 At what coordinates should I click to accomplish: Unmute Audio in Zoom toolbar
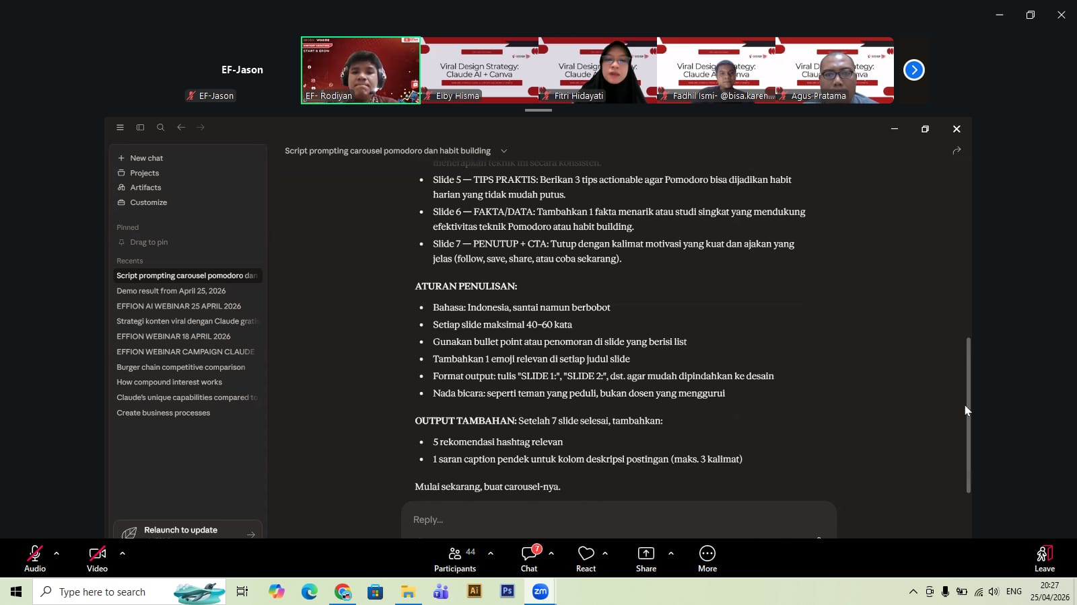point(35,559)
